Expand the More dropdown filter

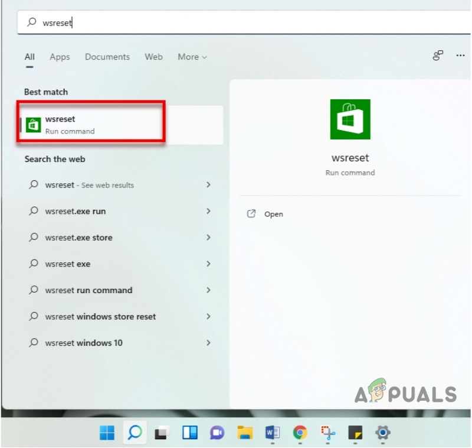192,57
